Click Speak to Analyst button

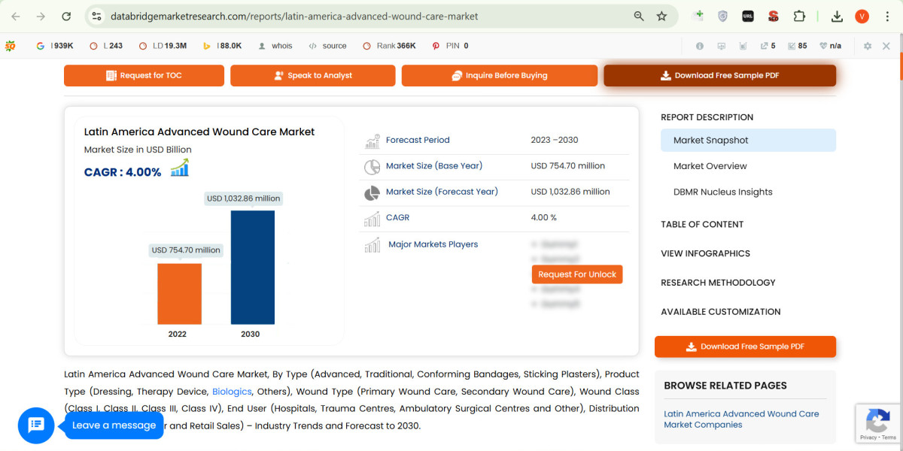click(x=312, y=75)
